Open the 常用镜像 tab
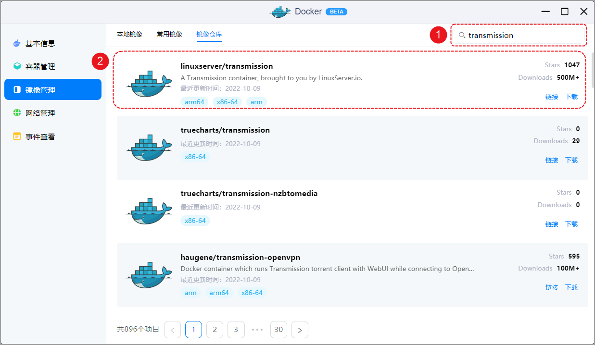Image resolution: width=595 pixels, height=345 pixels. pyautogui.click(x=169, y=34)
